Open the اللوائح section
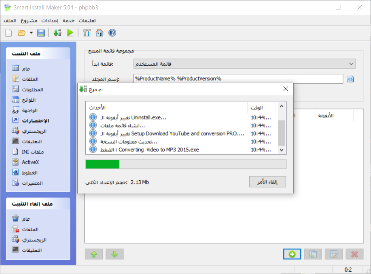The width and height of the screenshot is (371, 274). [24, 100]
